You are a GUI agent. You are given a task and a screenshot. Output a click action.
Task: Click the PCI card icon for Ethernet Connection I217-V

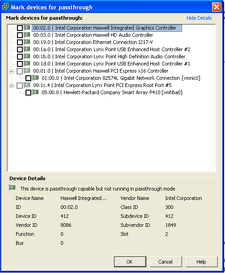[27, 42]
